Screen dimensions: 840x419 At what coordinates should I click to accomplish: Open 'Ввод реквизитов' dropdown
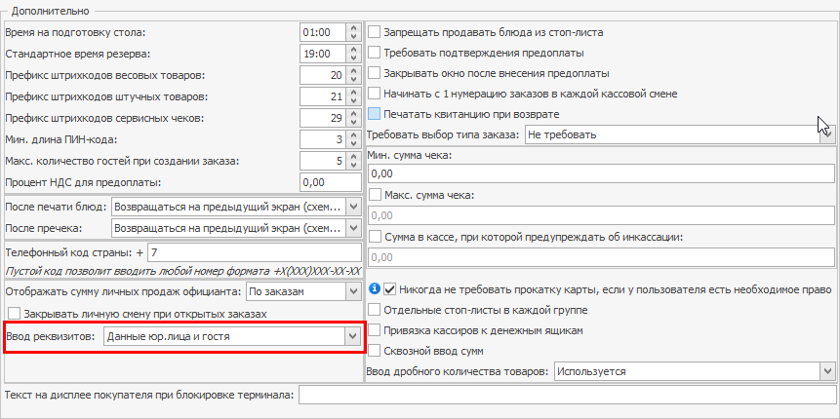[x=352, y=336]
